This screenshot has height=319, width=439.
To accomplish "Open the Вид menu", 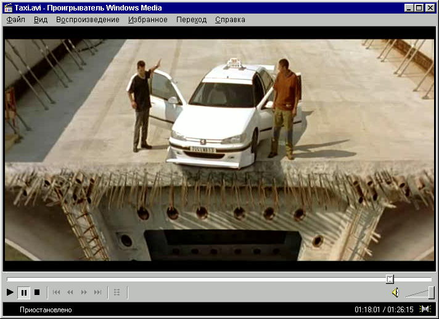I will coord(41,20).
